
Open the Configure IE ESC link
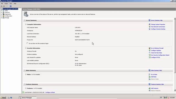[155, 57]
